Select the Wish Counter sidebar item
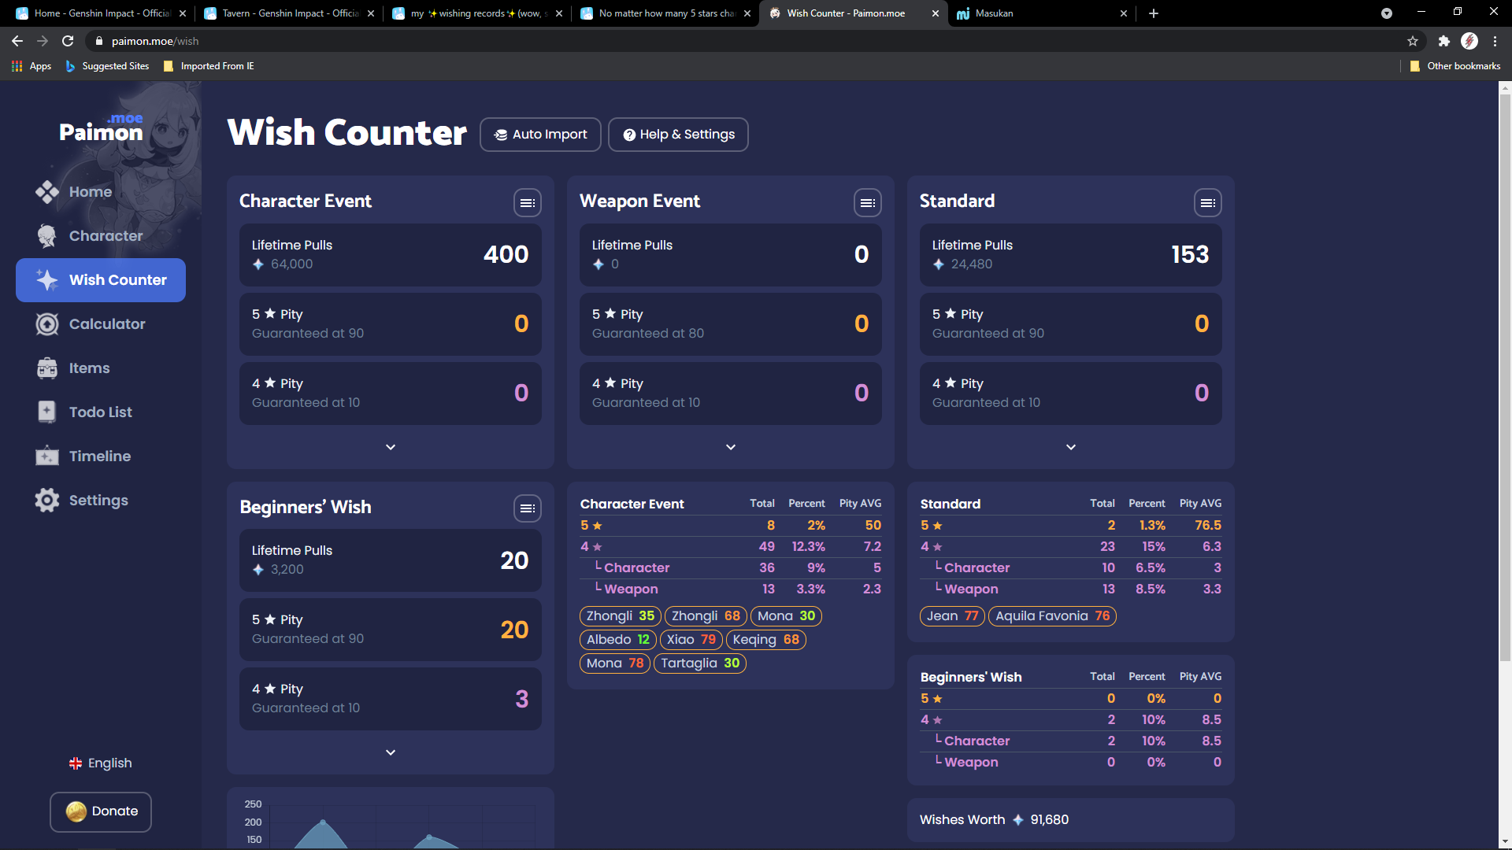Viewport: 1512px width, 850px height. click(x=101, y=280)
